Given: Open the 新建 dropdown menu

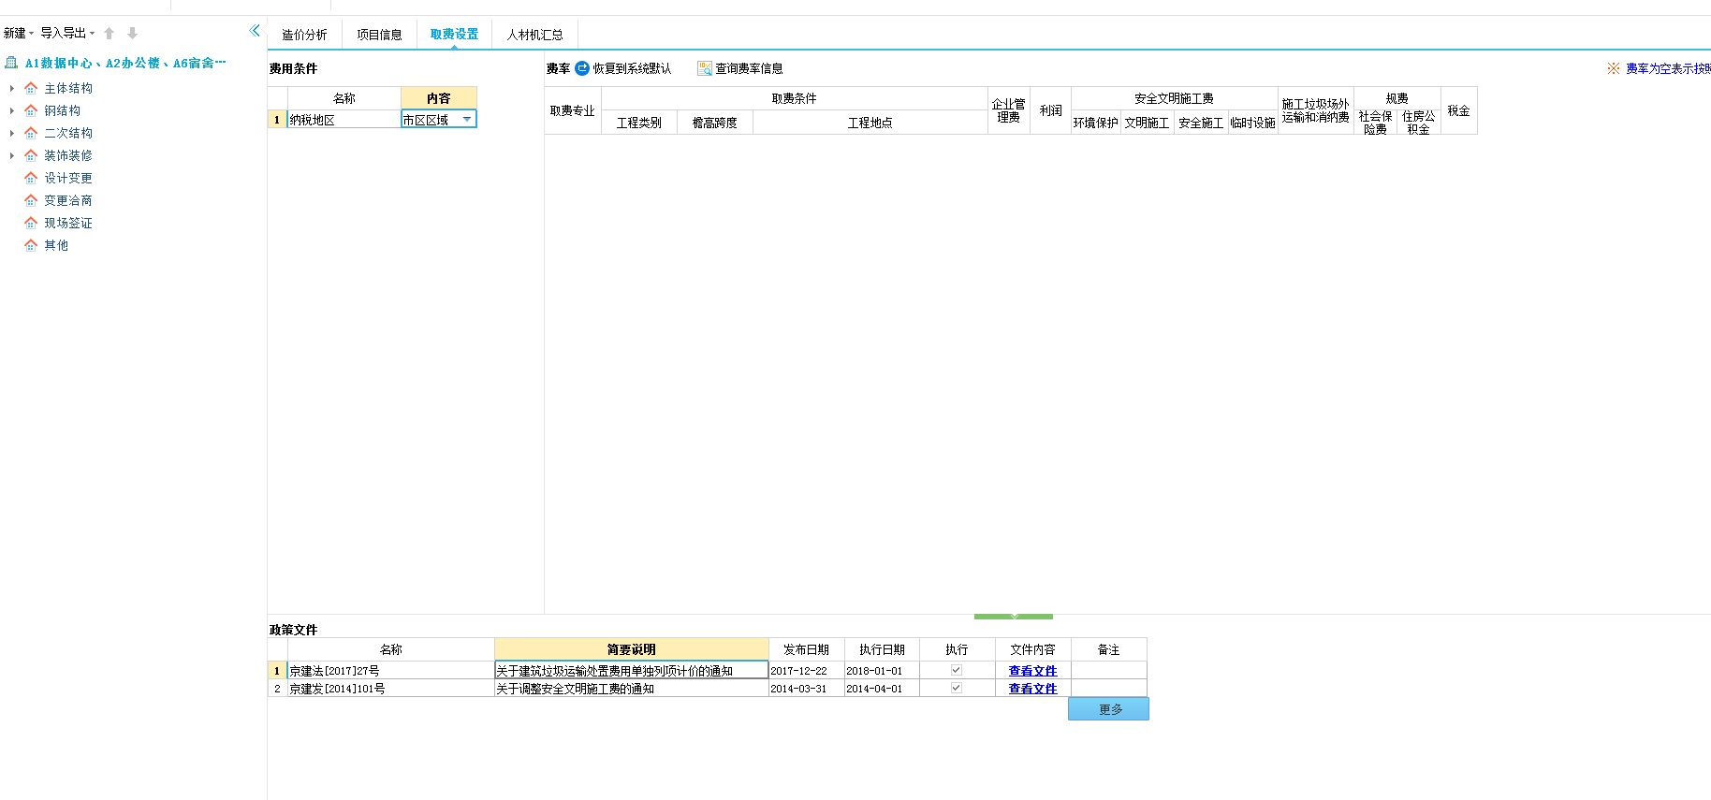Looking at the screenshot, I should [x=19, y=34].
